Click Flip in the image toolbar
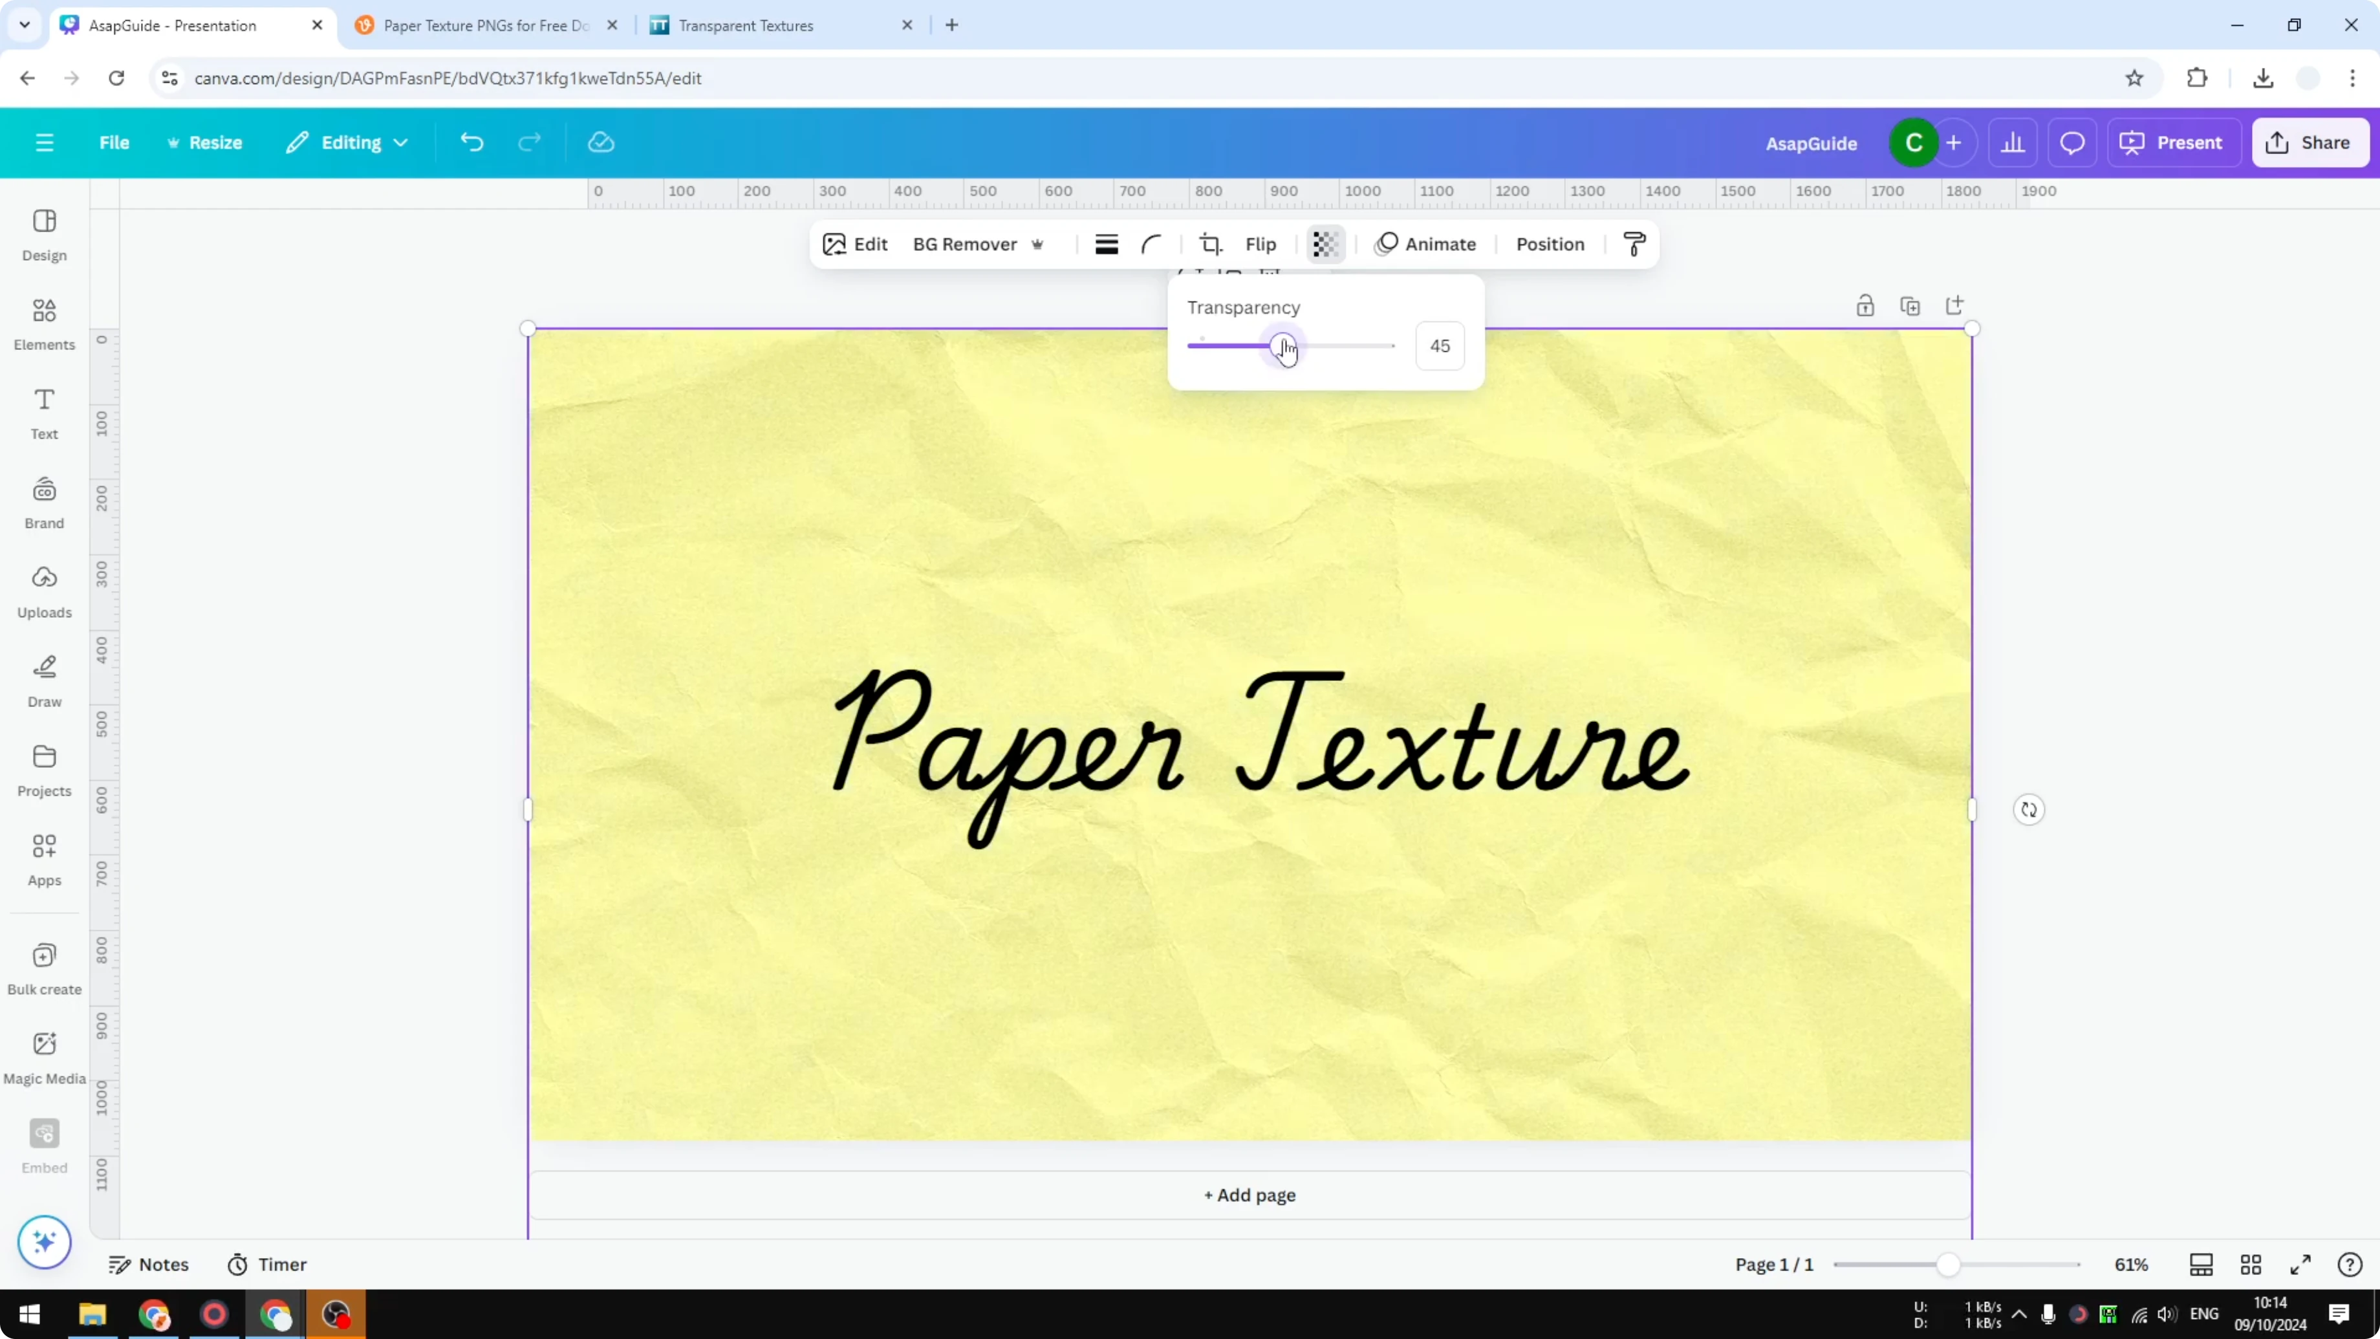Screen dimensions: 2380x1339 pyautogui.click(x=1260, y=244)
